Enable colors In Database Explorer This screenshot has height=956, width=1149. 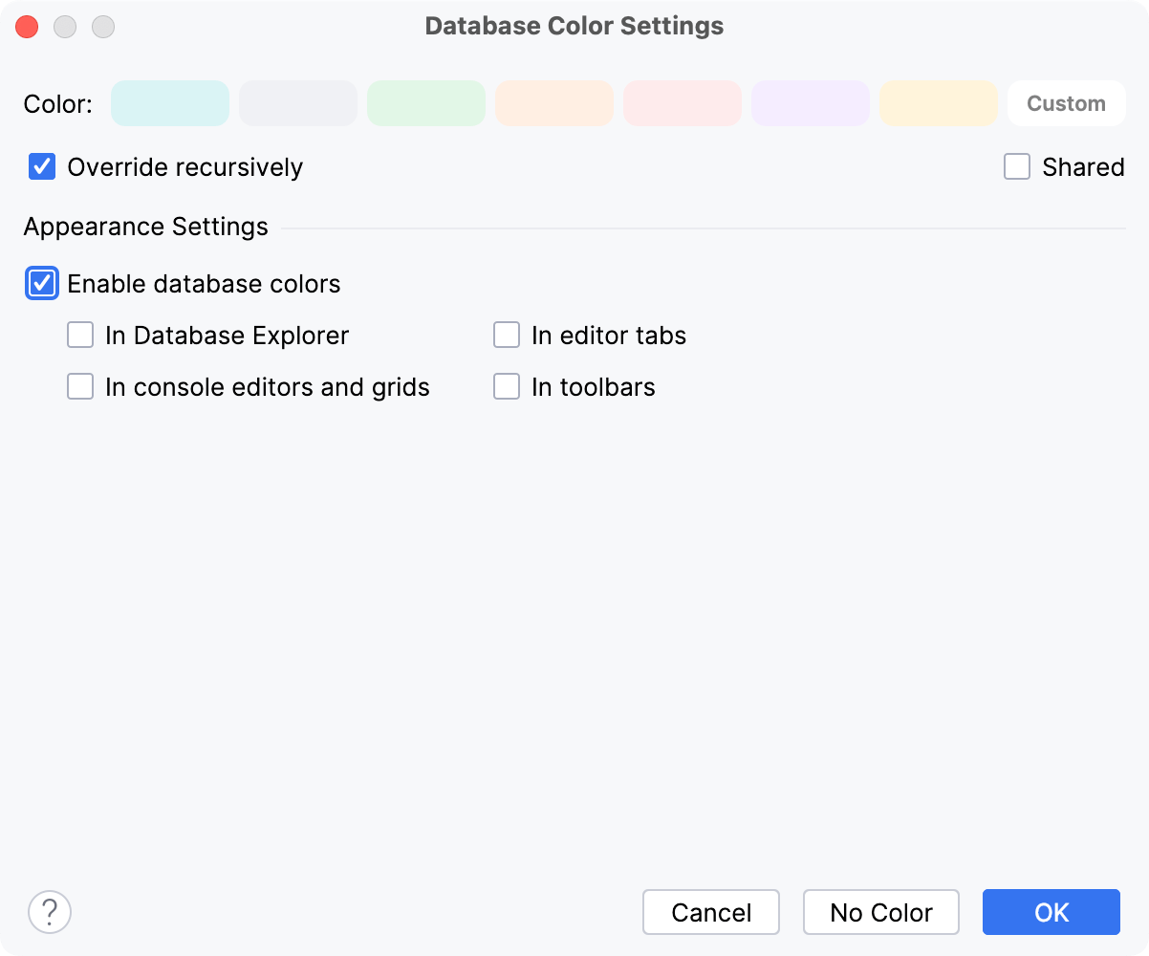79,335
